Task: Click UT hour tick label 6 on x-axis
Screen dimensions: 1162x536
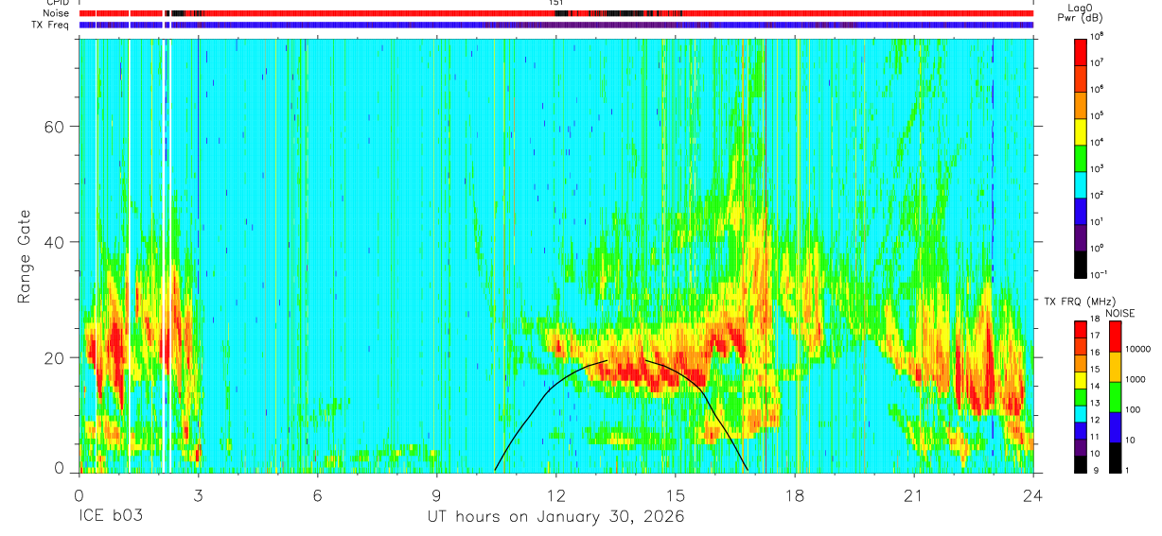Action: (318, 495)
